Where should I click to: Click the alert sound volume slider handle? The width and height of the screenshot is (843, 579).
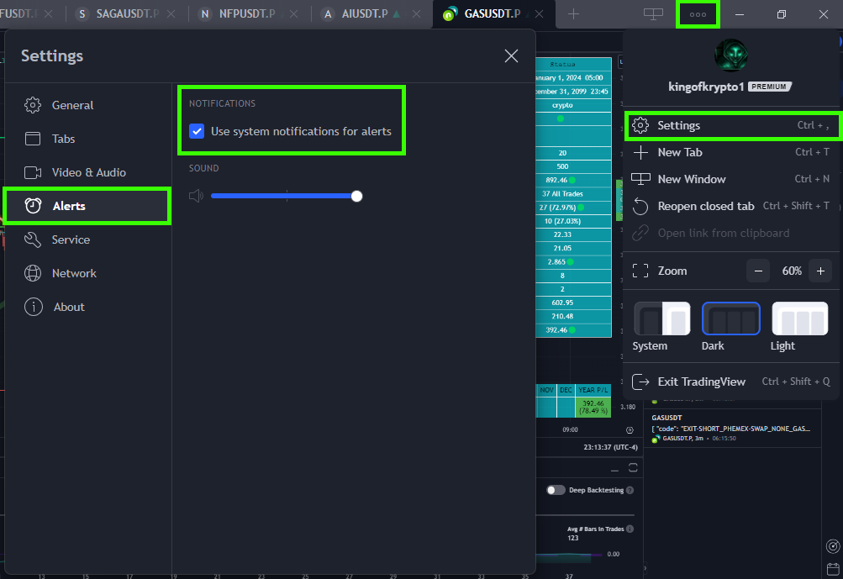point(356,196)
